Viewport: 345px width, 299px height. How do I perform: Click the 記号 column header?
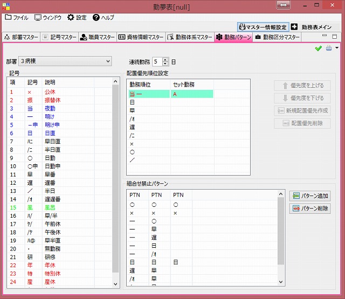[33, 82]
